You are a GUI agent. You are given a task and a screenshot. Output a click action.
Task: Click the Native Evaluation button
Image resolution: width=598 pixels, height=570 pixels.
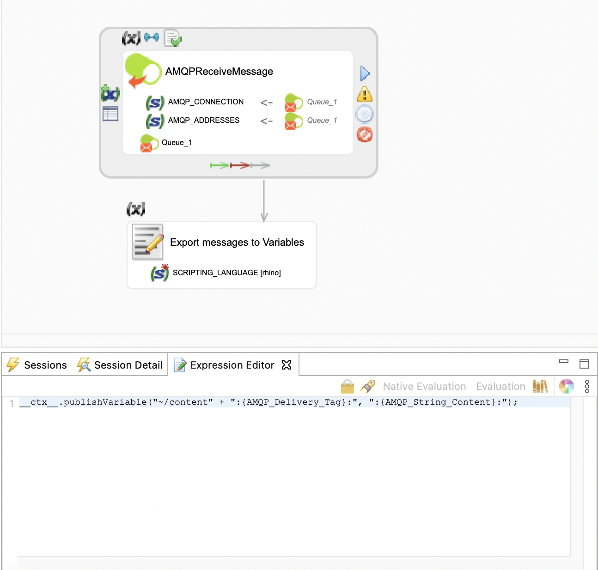pos(424,386)
